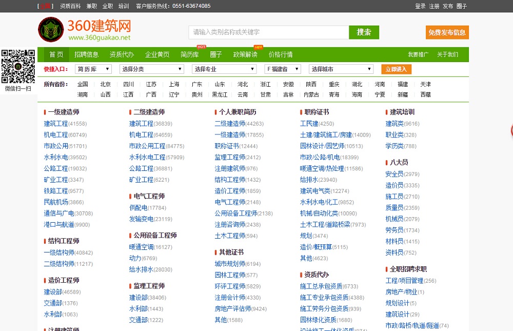Open the 简历库 dropdown in quick entry
This screenshot has width=513, height=331.
(x=93, y=69)
